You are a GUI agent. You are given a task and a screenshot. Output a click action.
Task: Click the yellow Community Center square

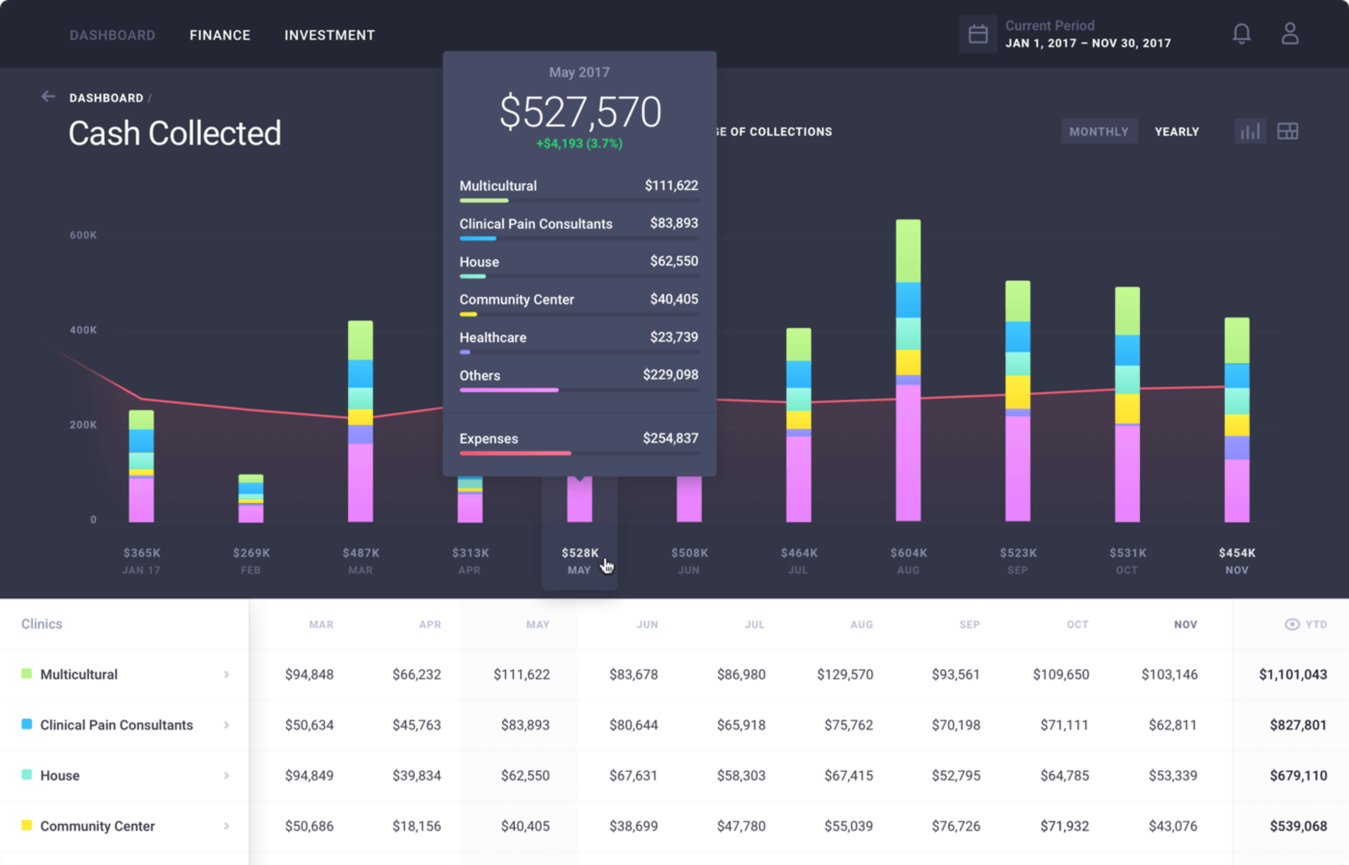click(x=26, y=825)
